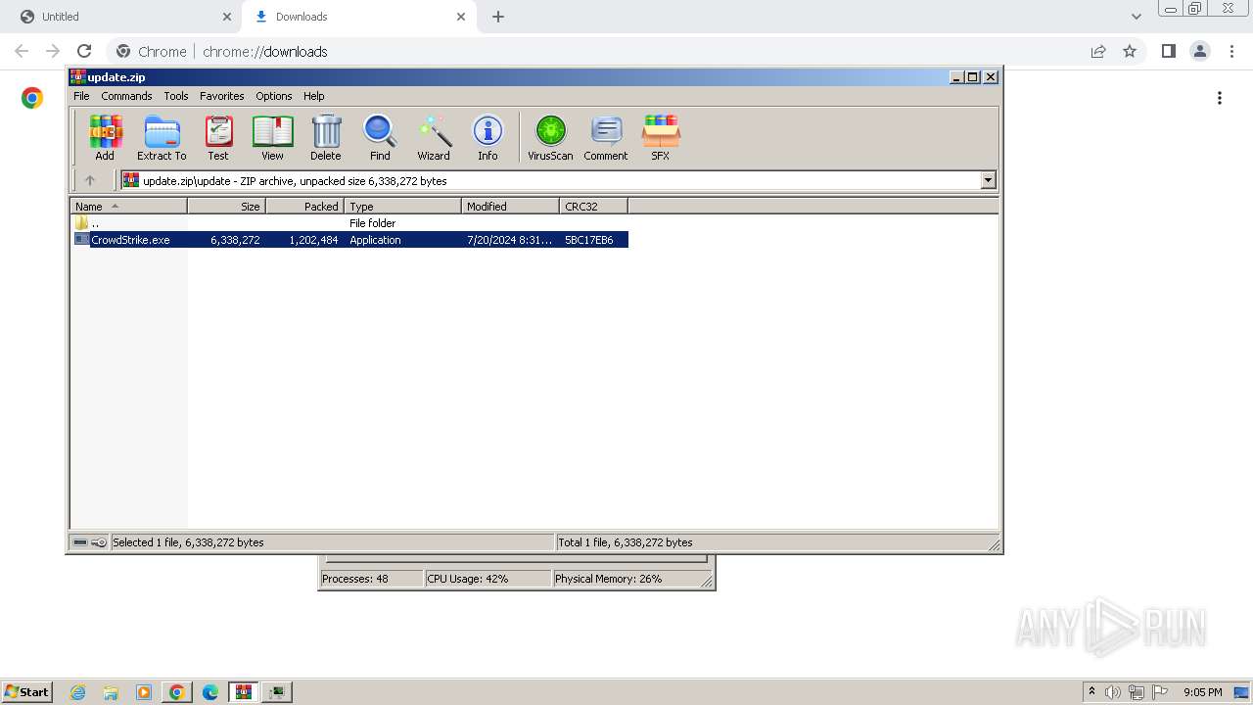The height and width of the screenshot is (705, 1253).
Task: Click the volume speaker tray icon
Action: click(x=1113, y=692)
